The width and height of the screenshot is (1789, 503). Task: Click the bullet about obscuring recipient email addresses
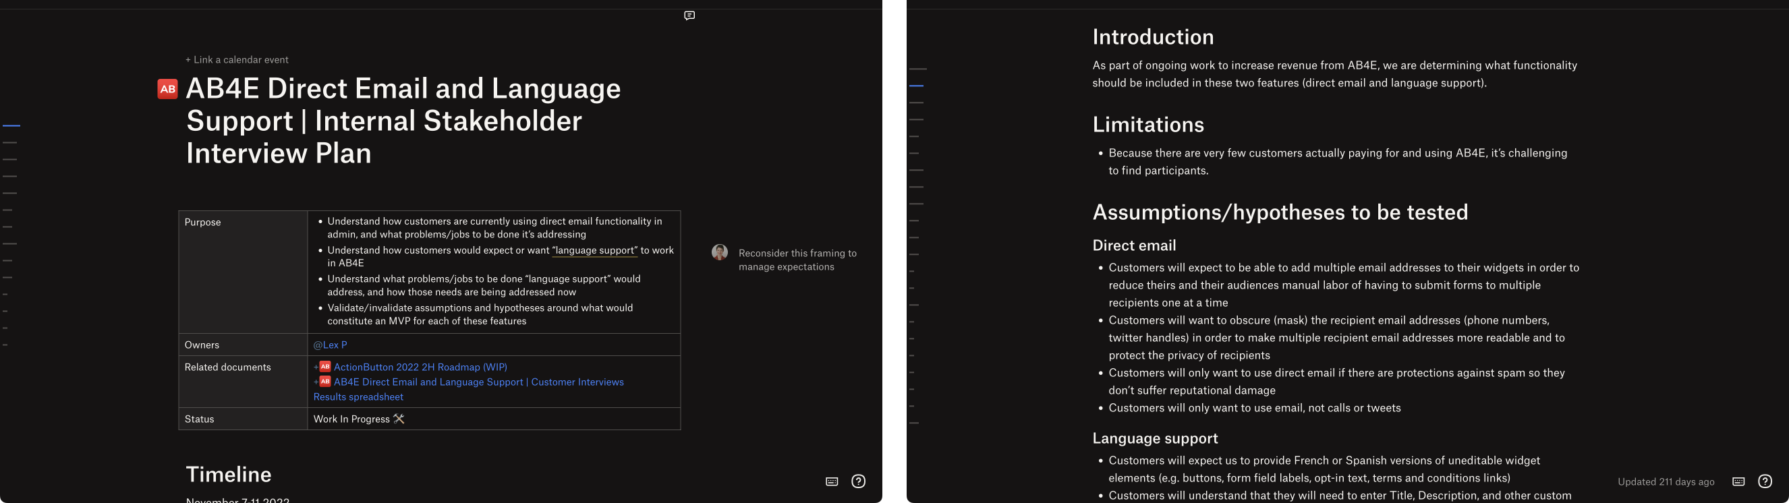coord(1336,338)
